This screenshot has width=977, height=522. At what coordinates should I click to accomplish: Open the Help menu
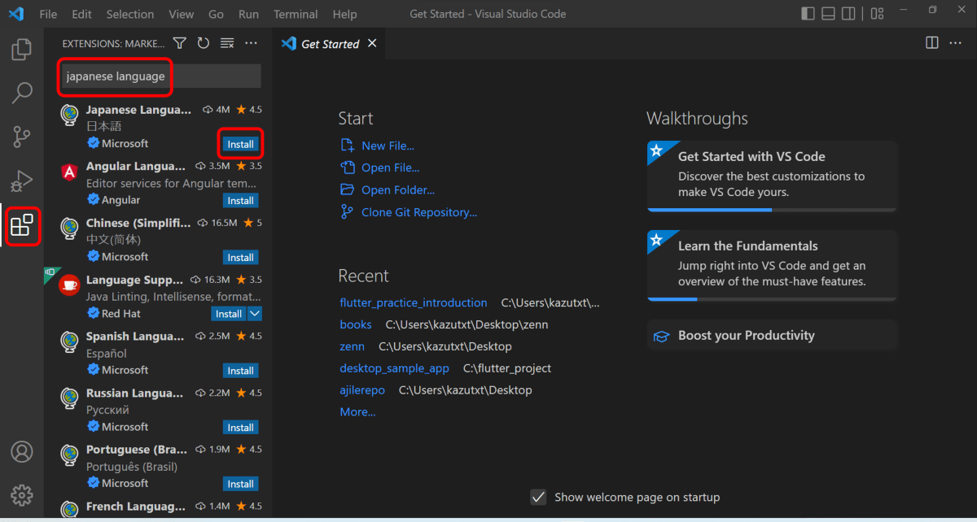(344, 14)
